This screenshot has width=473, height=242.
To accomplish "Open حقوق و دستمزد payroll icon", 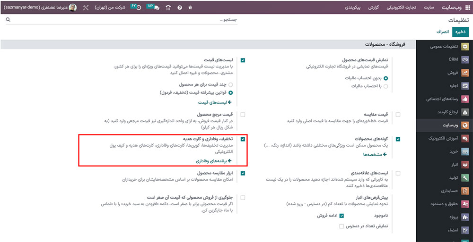I will coord(465,204).
